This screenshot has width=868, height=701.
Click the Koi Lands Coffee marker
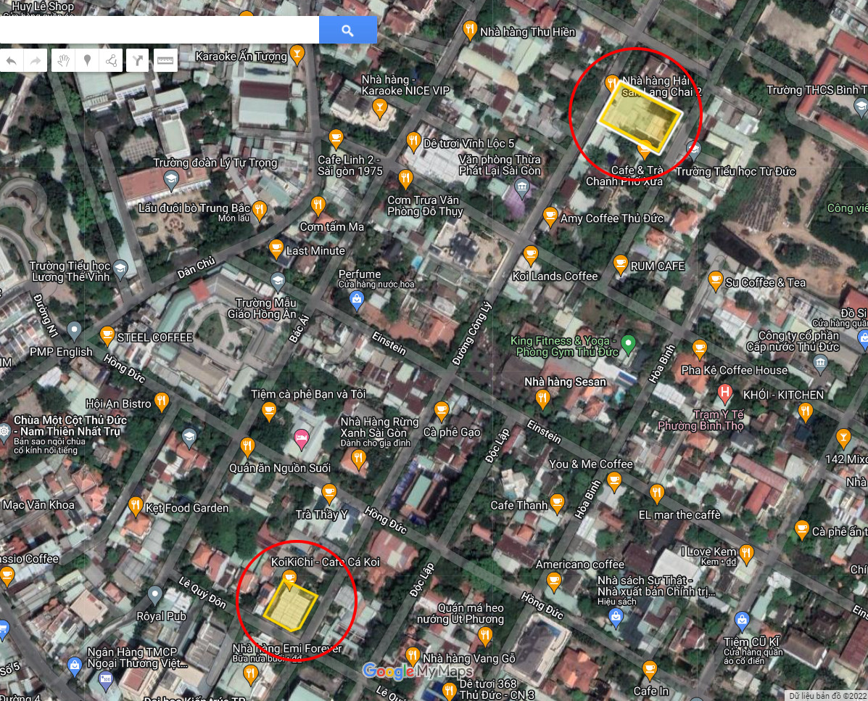click(x=531, y=255)
